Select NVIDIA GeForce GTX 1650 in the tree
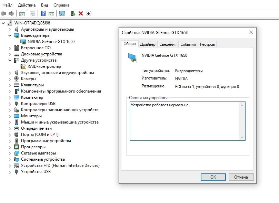Image resolution: width=279 pixels, height=203 pixels. click(x=51, y=42)
